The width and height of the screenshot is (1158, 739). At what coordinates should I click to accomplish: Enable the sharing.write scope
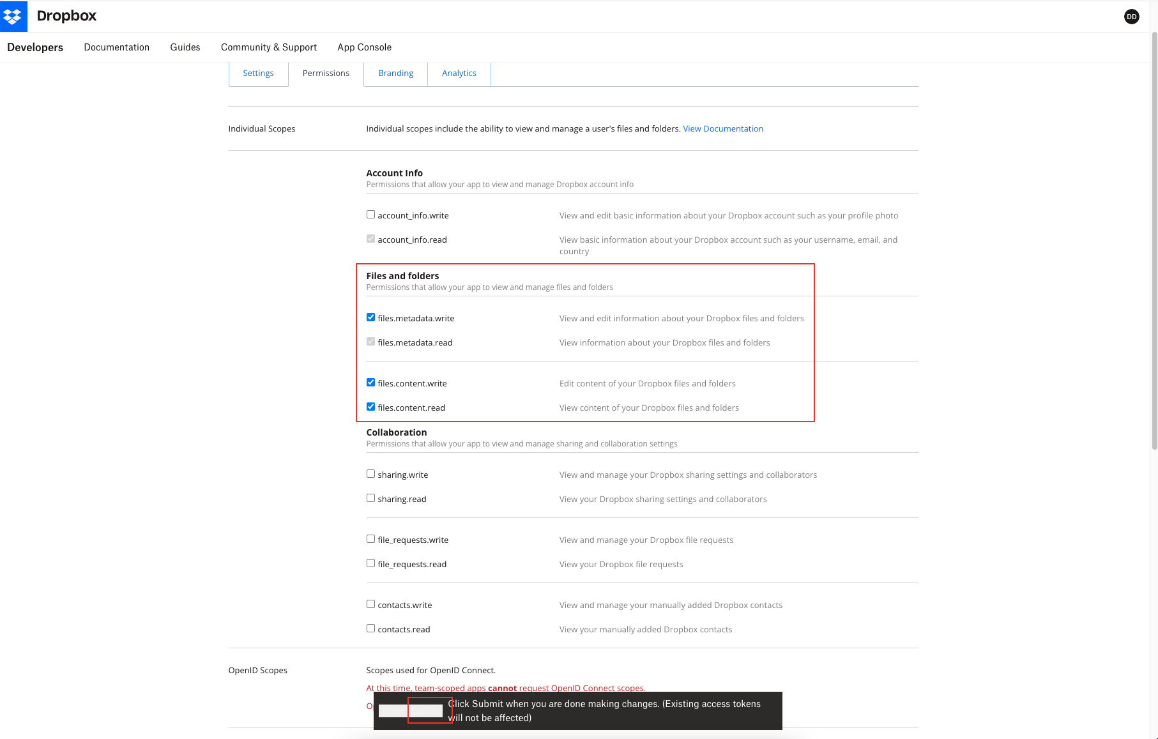tap(370, 474)
